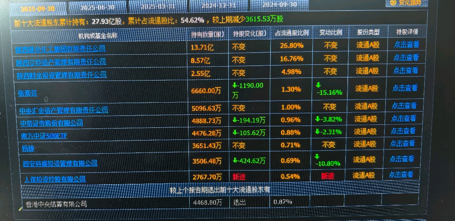Open 陕西煤业化工集团有限责任公司 shareholder link

[60, 49]
